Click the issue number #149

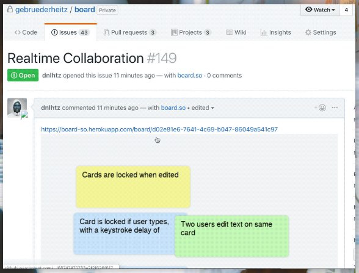click(162, 59)
